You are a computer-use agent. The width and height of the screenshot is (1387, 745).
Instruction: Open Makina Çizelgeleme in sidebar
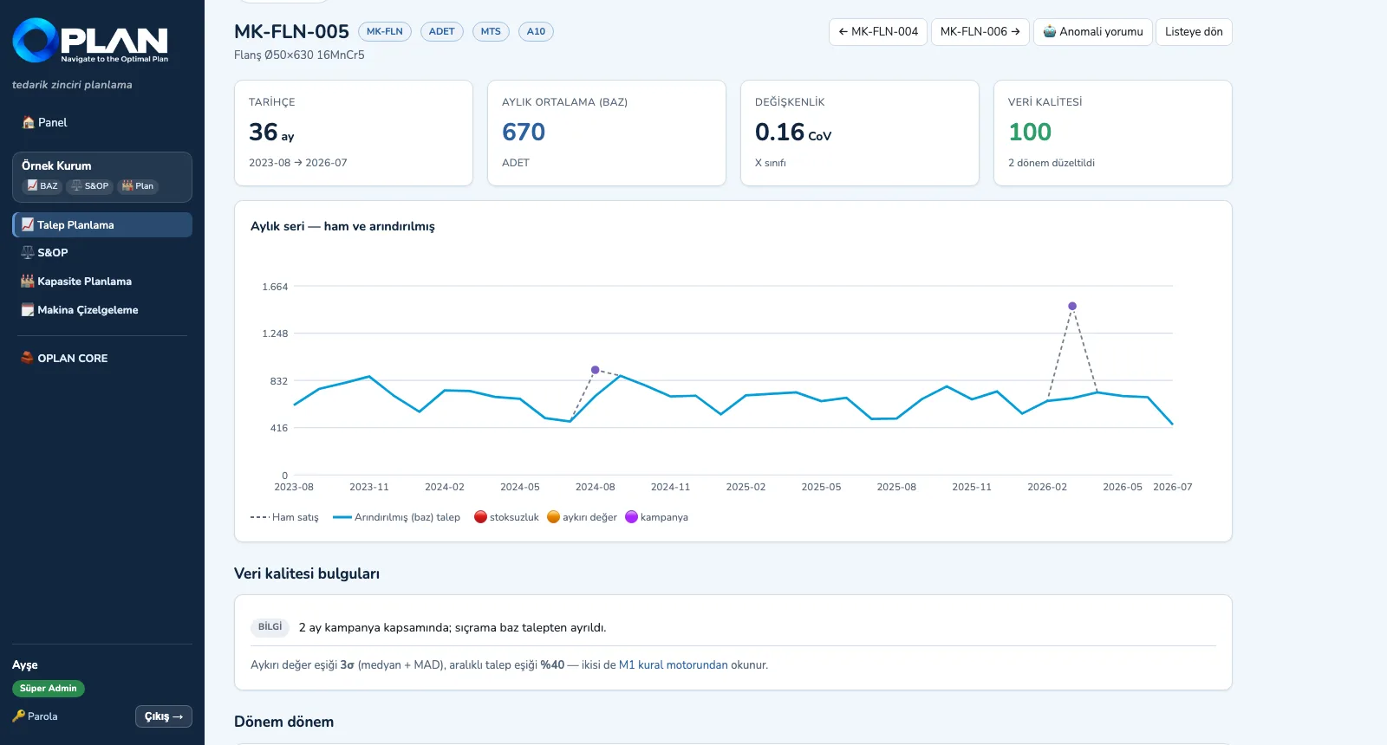[x=102, y=309]
